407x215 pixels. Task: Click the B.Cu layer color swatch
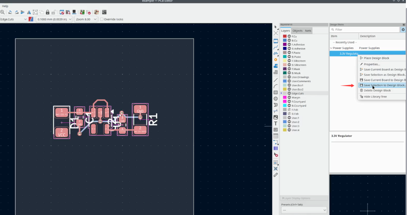point(285,40)
